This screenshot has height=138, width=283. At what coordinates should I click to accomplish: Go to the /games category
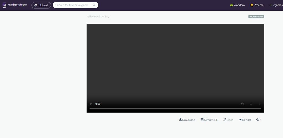click(x=276, y=5)
